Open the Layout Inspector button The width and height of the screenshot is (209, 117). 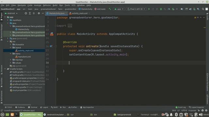(196, 107)
